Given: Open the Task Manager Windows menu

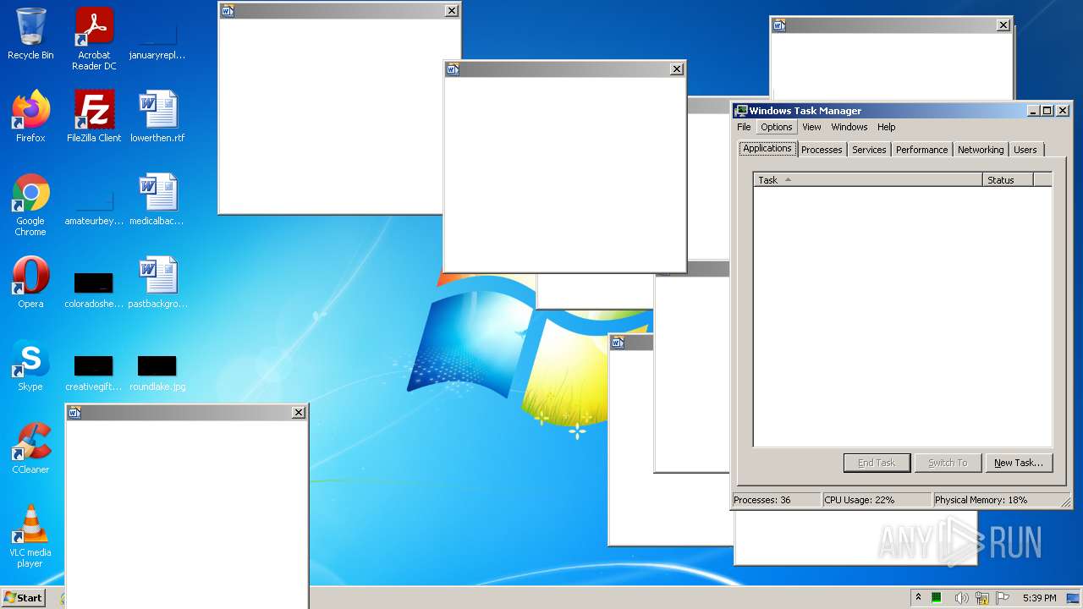Looking at the screenshot, I should [849, 127].
